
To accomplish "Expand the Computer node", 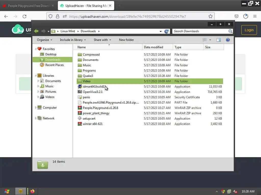I will point(36,107).
